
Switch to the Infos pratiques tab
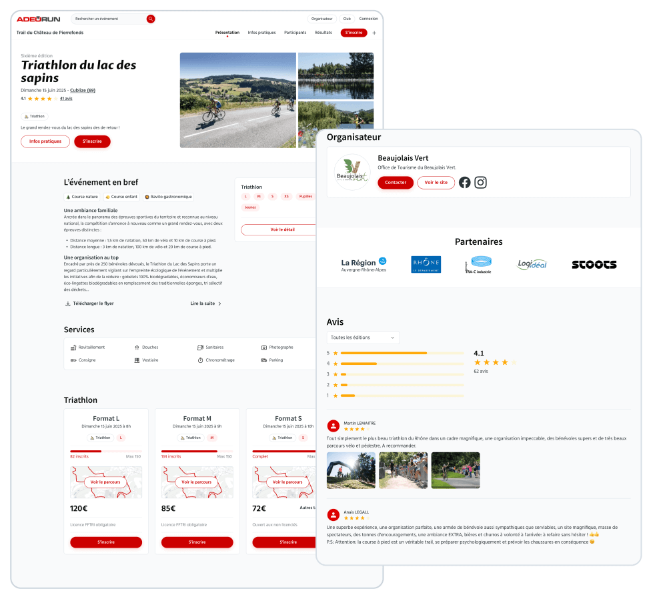261,33
